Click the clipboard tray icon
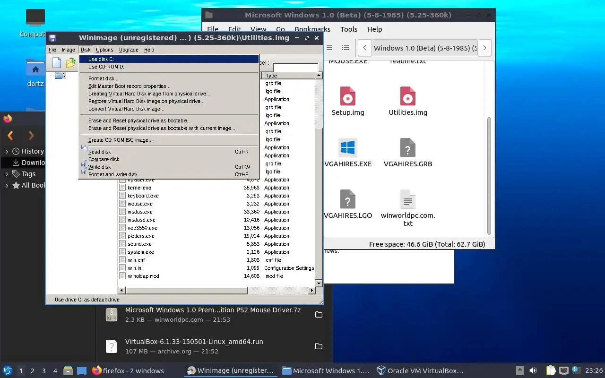The height and width of the screenshot is (378, 605). tap(551, 371)
